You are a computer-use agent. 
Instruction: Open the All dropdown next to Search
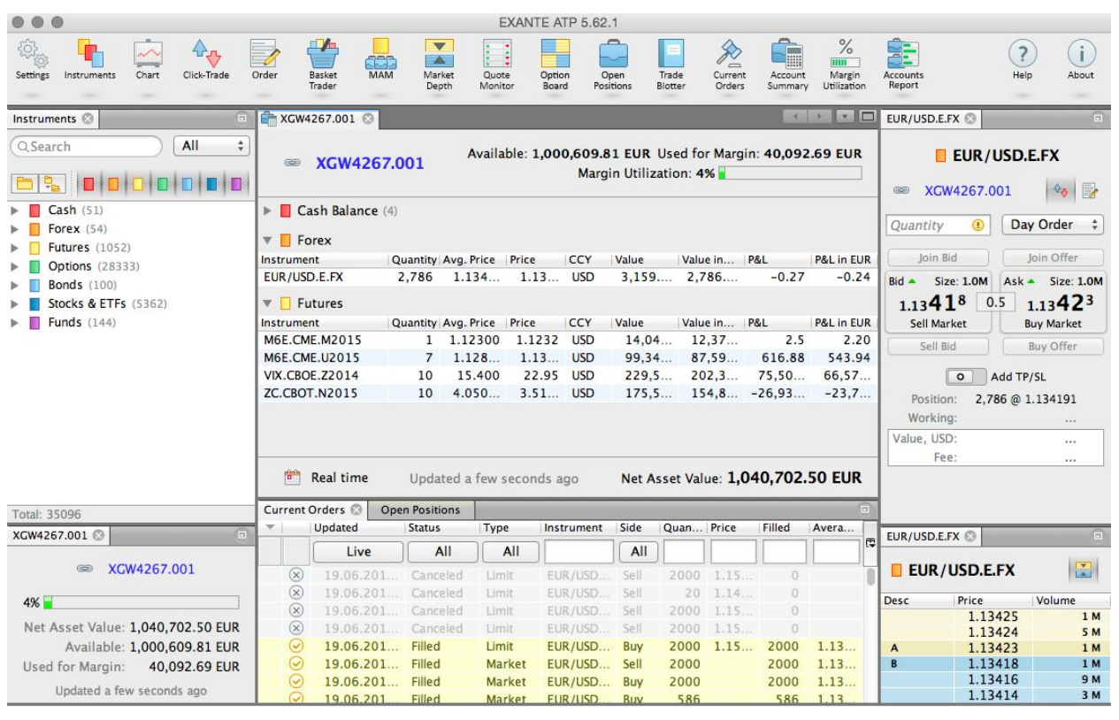tap(212, 146)
